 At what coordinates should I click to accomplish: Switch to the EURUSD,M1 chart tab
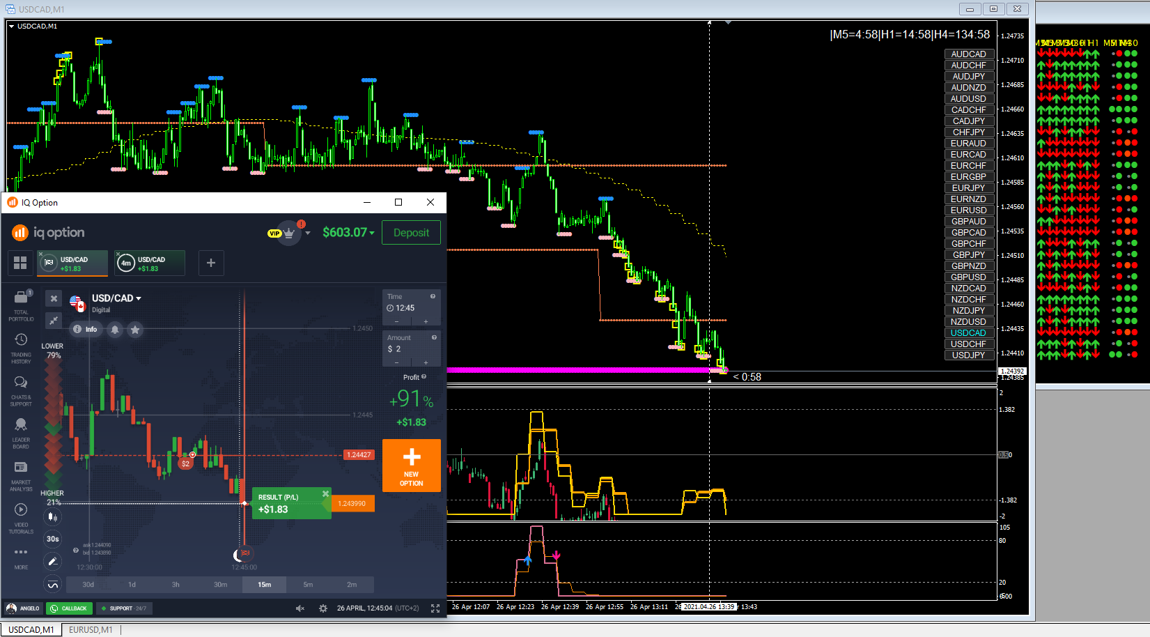pyautogui.click(x=91, y=630)
